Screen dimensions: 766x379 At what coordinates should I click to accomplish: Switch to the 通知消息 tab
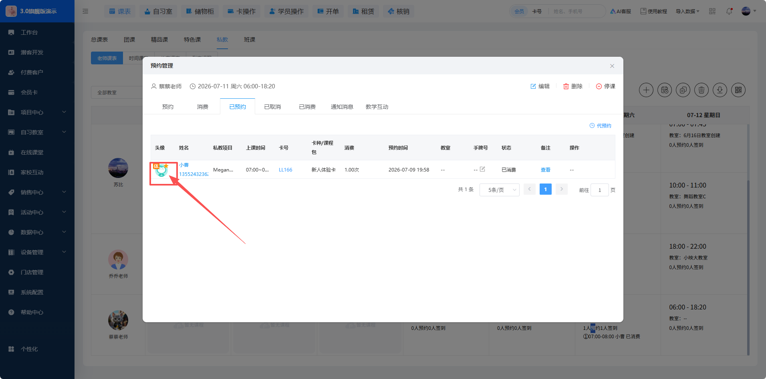(x=342, y=107)
